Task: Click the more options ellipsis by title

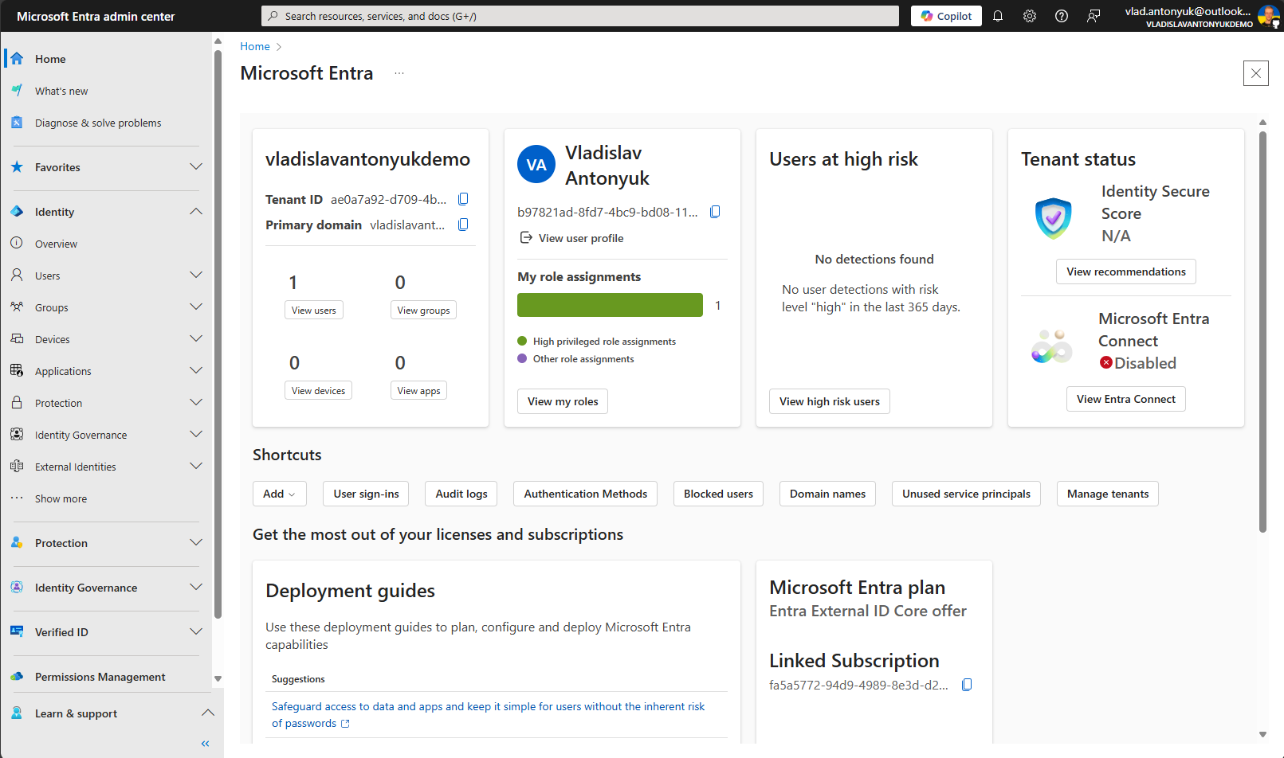Action: tap(399, 73)
